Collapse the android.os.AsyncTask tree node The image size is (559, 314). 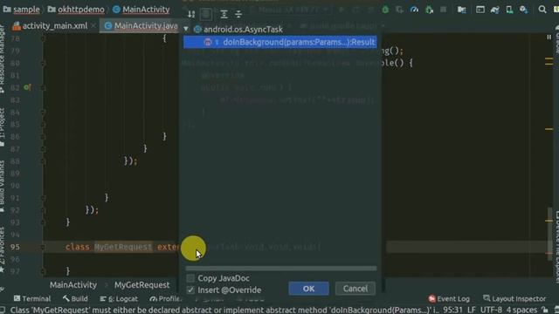[x=186, y=29]
